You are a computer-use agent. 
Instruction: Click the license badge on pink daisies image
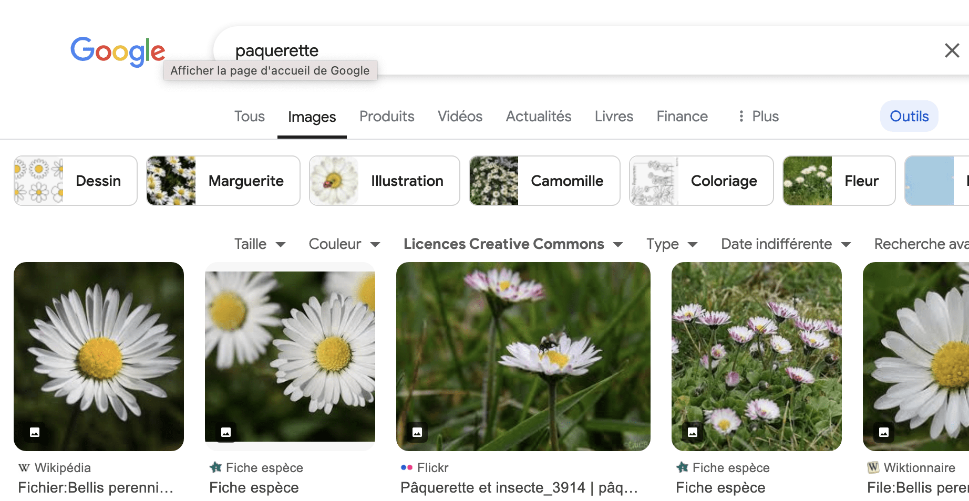point(693,432)
